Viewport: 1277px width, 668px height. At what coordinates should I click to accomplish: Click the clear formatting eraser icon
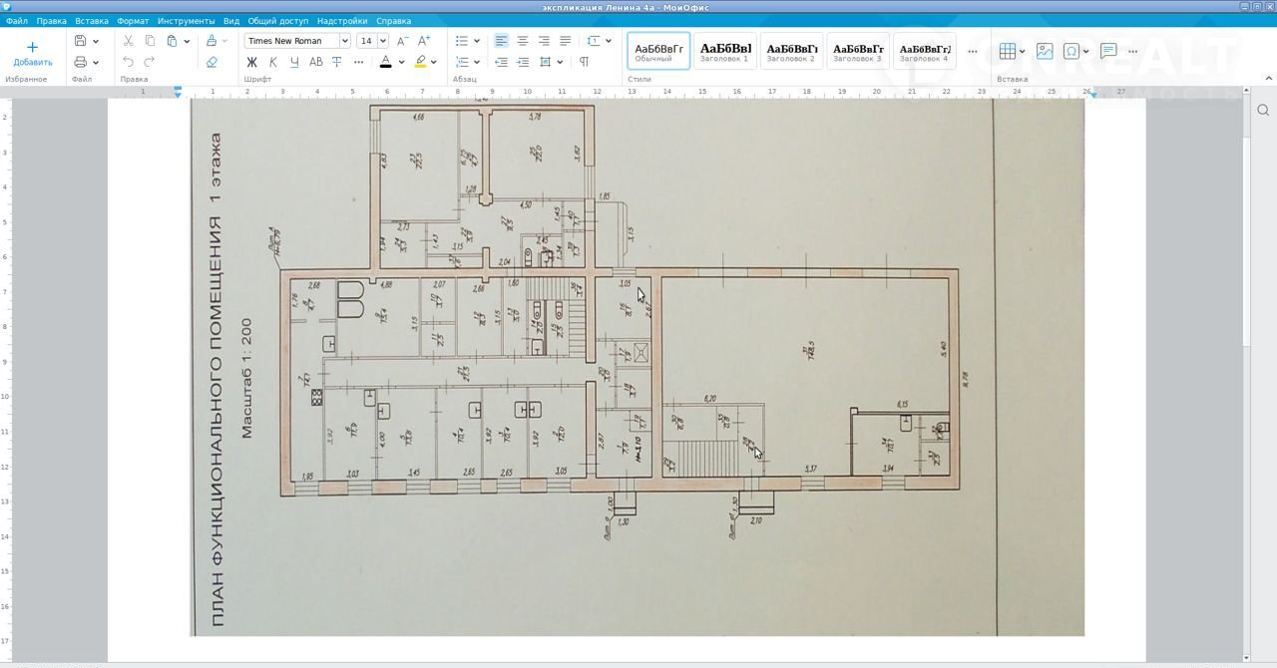pyautogui.click(x=212, y=62)
